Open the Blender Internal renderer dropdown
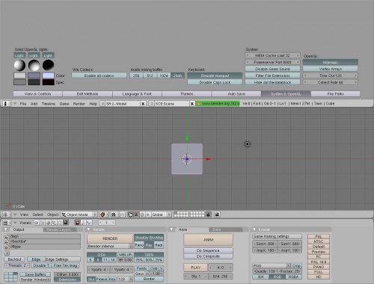The image size is (374, 284). tap(110, 246)
